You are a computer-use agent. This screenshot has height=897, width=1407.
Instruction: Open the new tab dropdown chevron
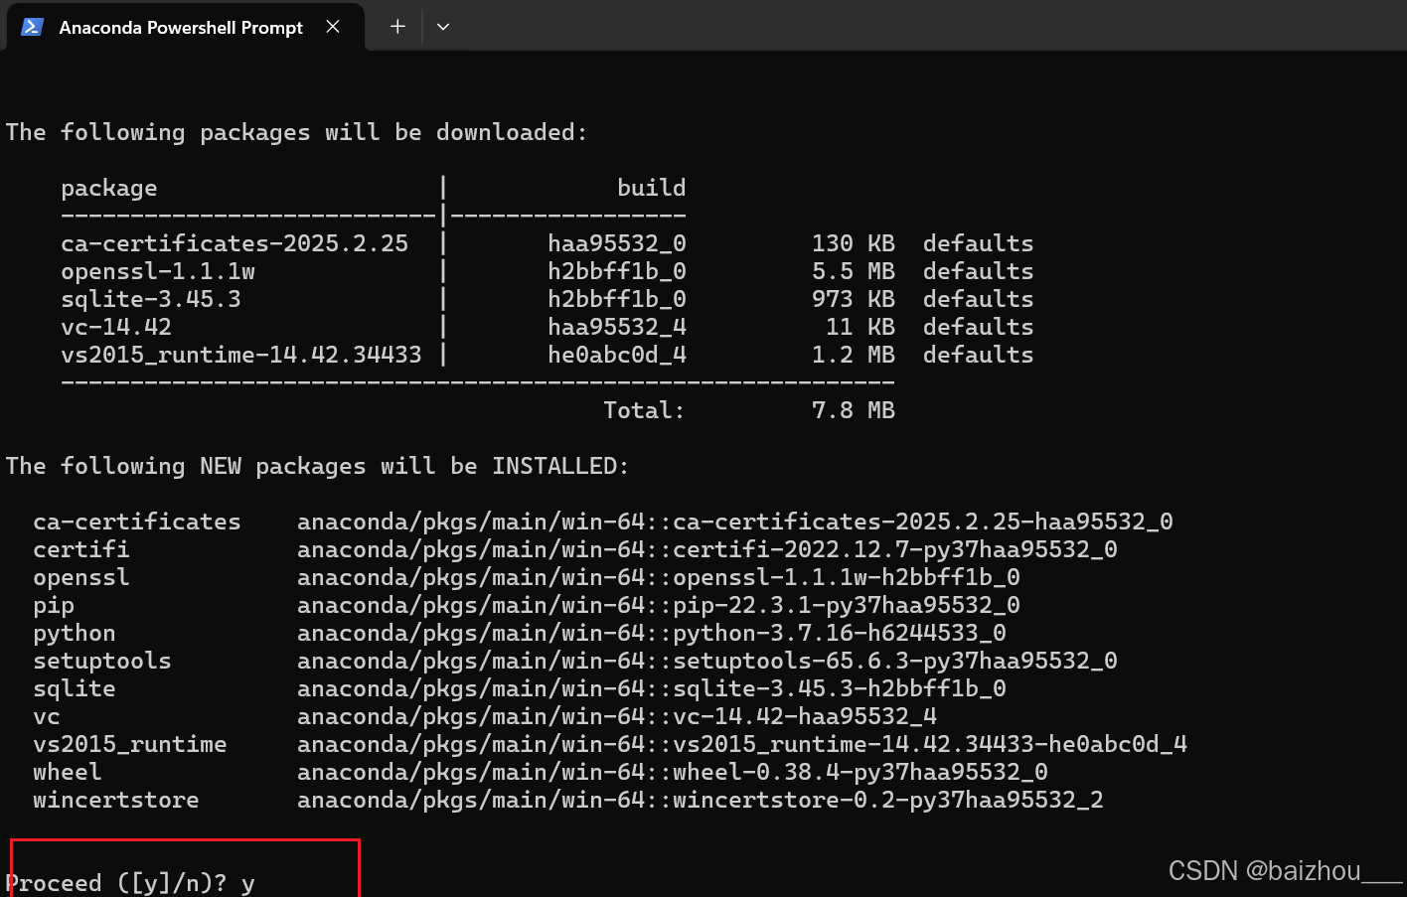[x=442, y=27]
